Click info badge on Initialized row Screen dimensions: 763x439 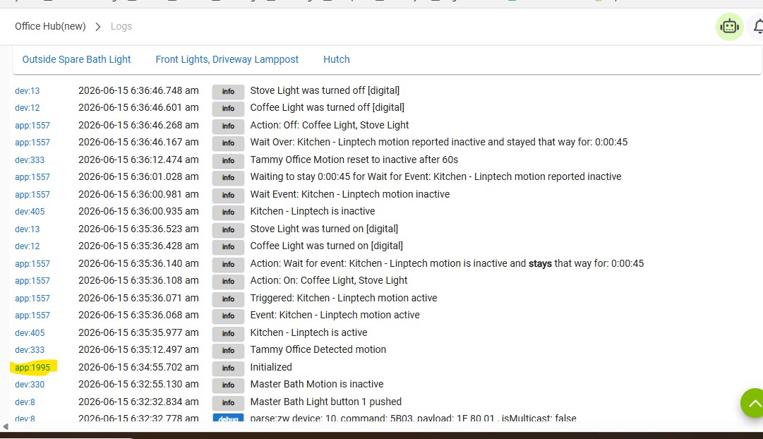pos(228,368)
